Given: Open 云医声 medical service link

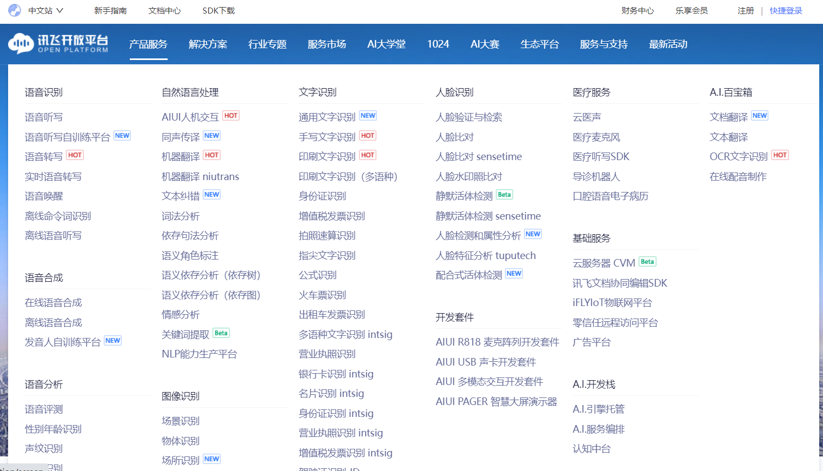Looking at the screenshot, I should [587, 117].
